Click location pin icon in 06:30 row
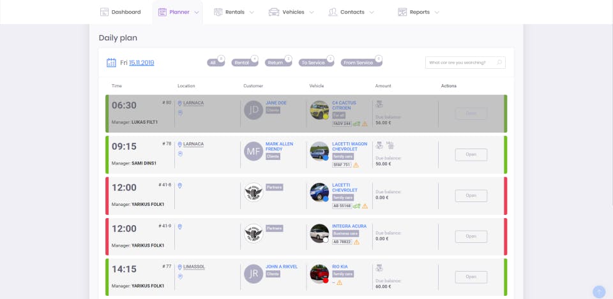 click(x=180, y=103)
